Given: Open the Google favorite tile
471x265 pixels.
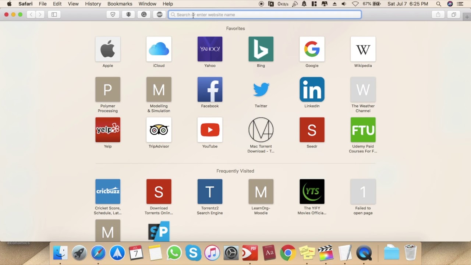Looking at the screenshot, I should click(x=312, y=49).
